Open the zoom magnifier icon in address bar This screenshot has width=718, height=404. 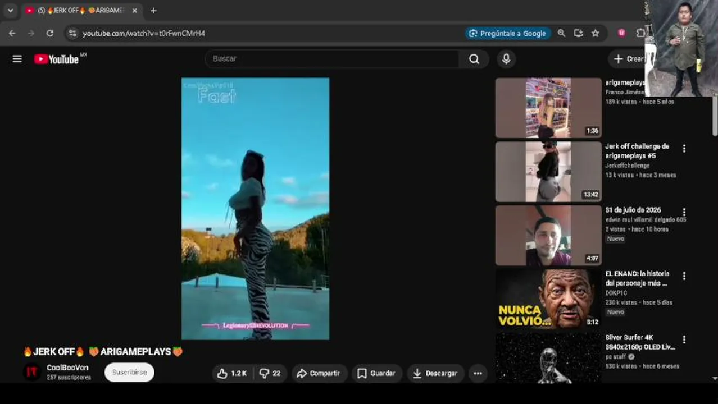[x=561, y=33]
